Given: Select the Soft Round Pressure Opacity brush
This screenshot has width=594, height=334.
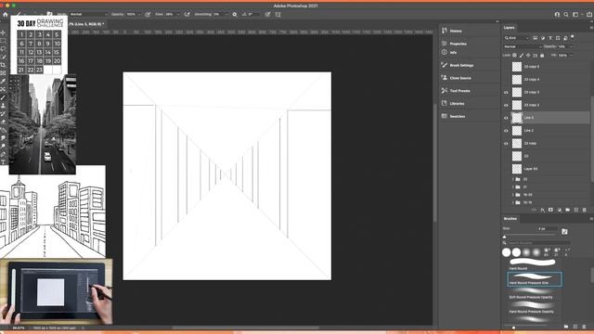Looking at the screenshot, I should pyautogui.click(x=535, y=293).
